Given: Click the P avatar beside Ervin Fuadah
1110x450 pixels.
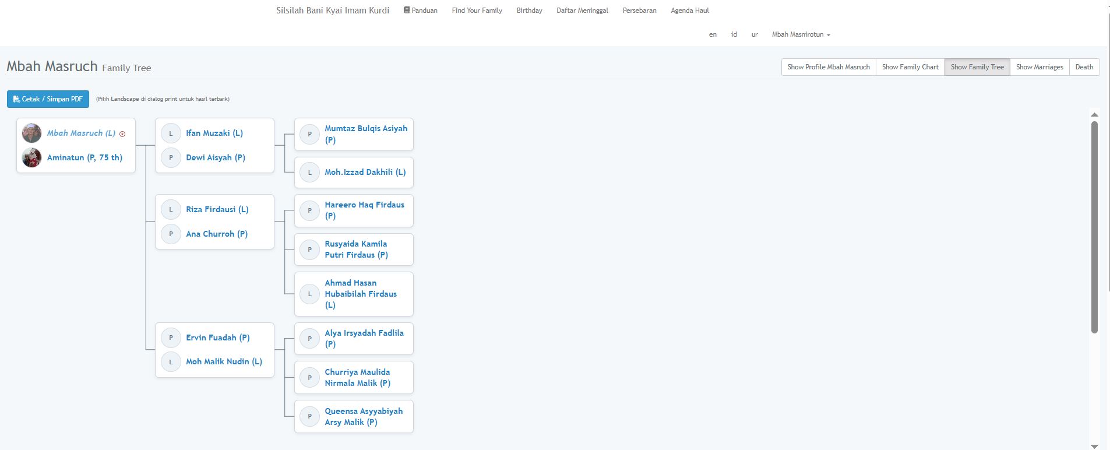Looking at the screenshot, I should coord(171,337).
